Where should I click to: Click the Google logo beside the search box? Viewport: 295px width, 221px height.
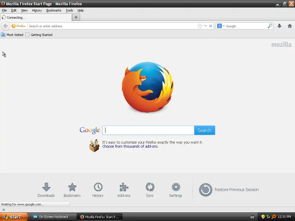click(x=90, y=130)
